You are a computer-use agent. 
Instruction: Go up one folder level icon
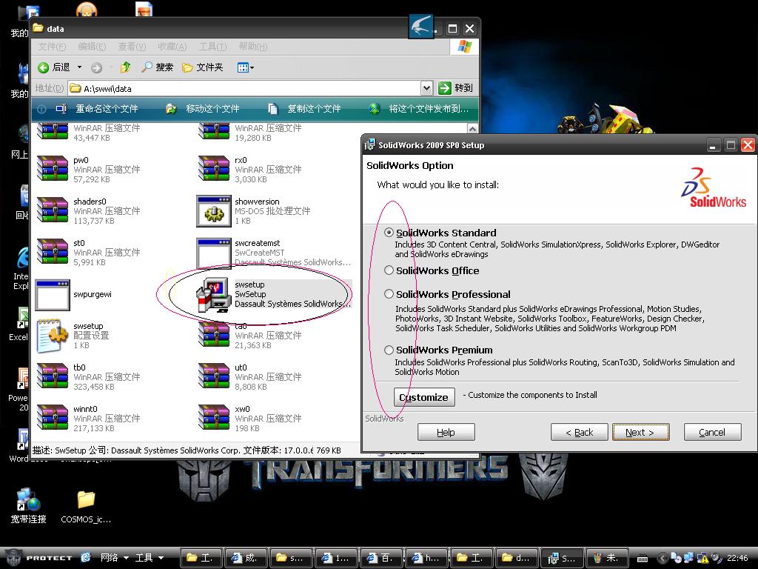pos(126,67)
